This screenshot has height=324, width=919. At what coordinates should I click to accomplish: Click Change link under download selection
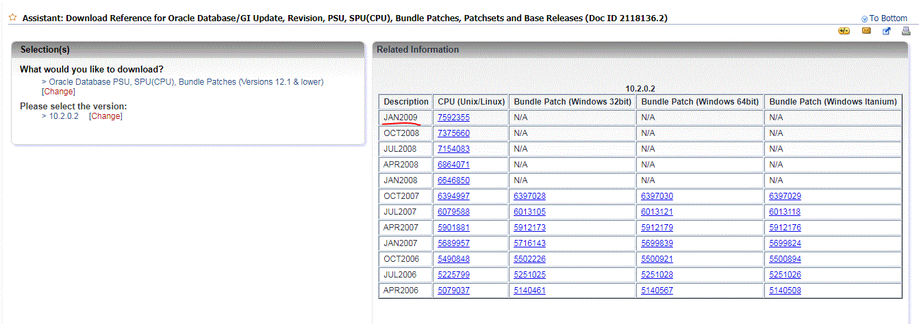(58, 92)
